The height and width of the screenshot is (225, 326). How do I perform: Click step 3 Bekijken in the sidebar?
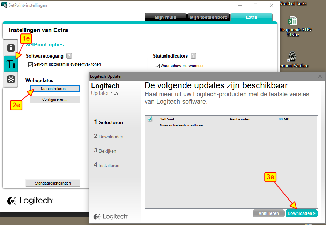(x=105, y=151)
